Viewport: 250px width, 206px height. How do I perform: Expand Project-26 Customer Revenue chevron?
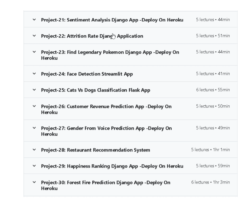coord(34,106)
